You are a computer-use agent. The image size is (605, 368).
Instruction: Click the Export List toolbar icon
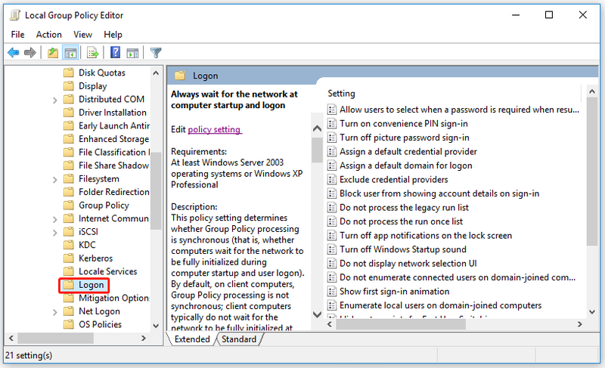[92, 52]
